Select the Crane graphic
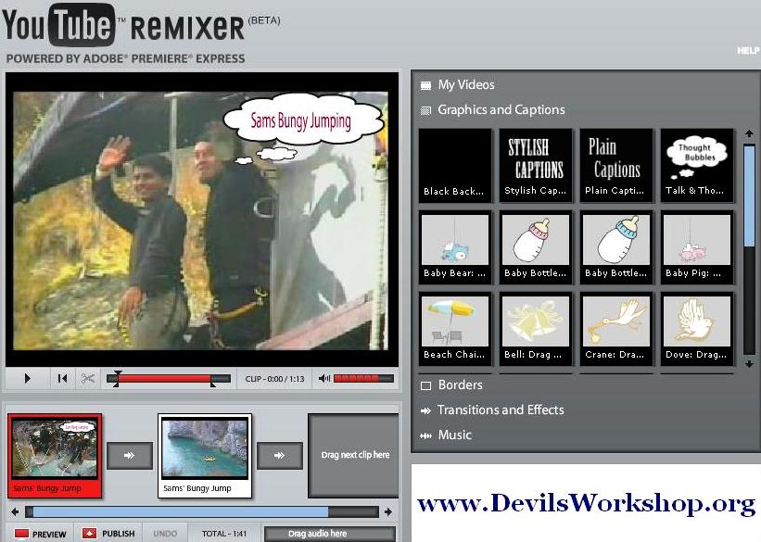Viewport: 761px width, 542px height. click(x=615, y=329)
